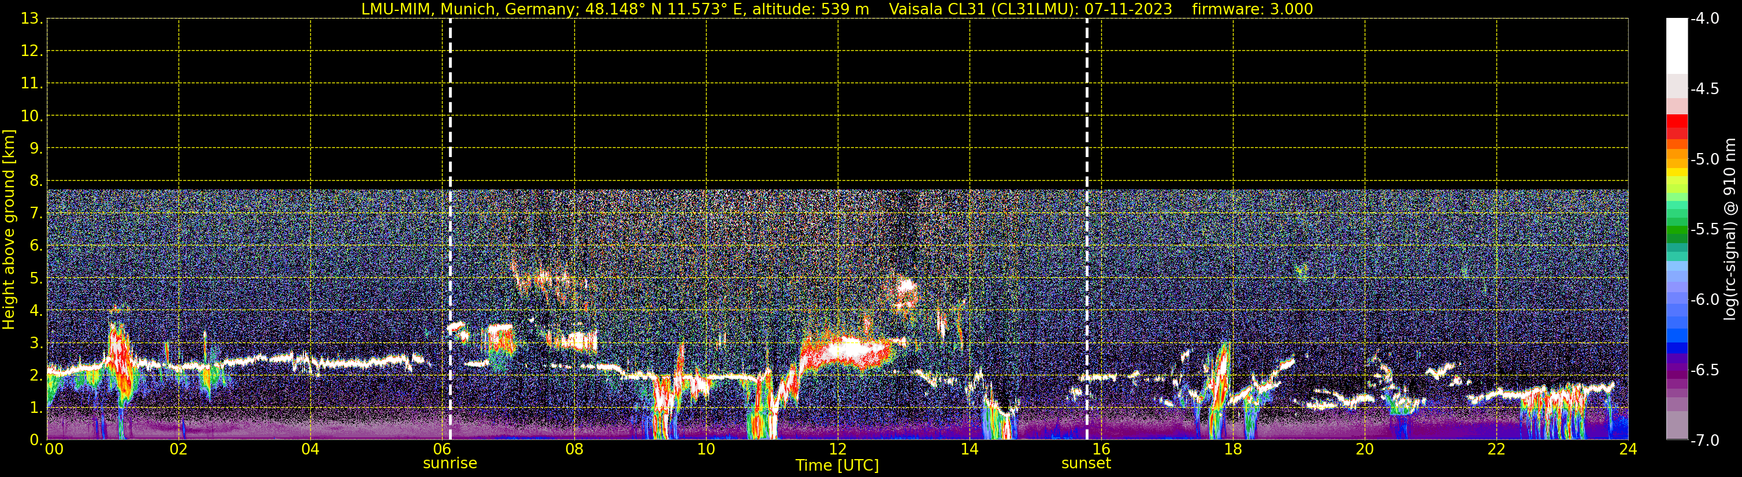The width and height of the screenshot is (1742, 477).
Task: Click the '02' time axis tick label
Action: (x=178, y=449)
